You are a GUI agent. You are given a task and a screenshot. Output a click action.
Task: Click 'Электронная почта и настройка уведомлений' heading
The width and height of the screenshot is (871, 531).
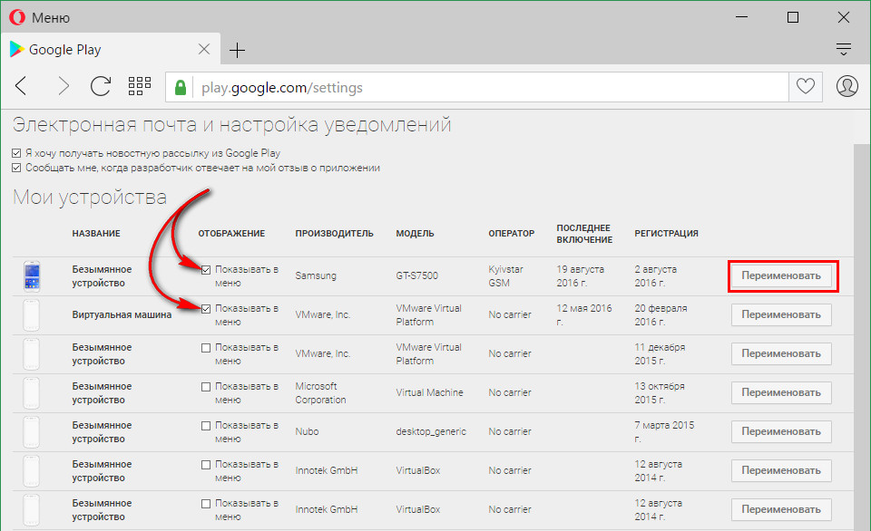pyautogui.click(x=231, y=125)
